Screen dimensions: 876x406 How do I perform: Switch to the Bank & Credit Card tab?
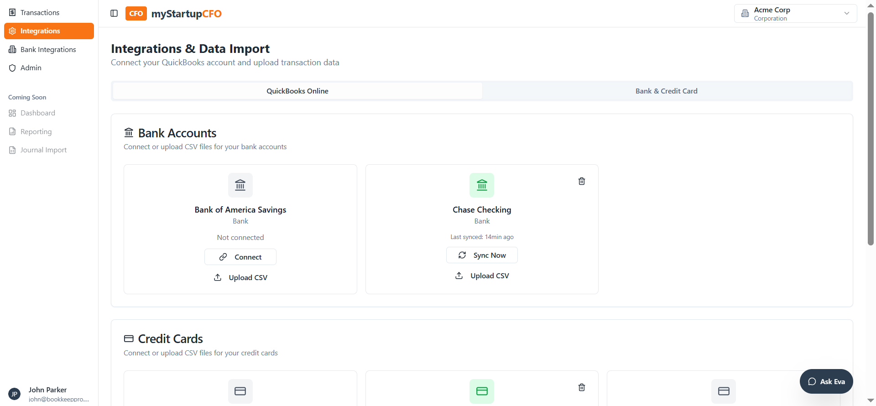click(x=666, y=91)
